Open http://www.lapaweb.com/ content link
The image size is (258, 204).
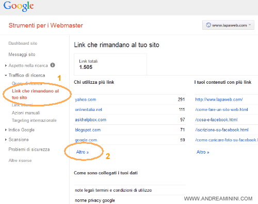pyautogui.click(x=219, y=100)
